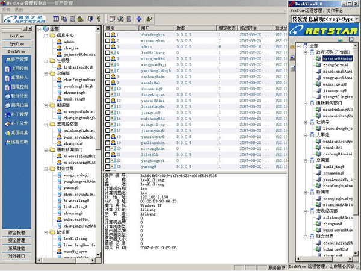Image resolution: width=361 pixels, height=271 pixels.
Task: Collapse the 社领导 folder in asset tree
Action: click(x=46, y=61)
